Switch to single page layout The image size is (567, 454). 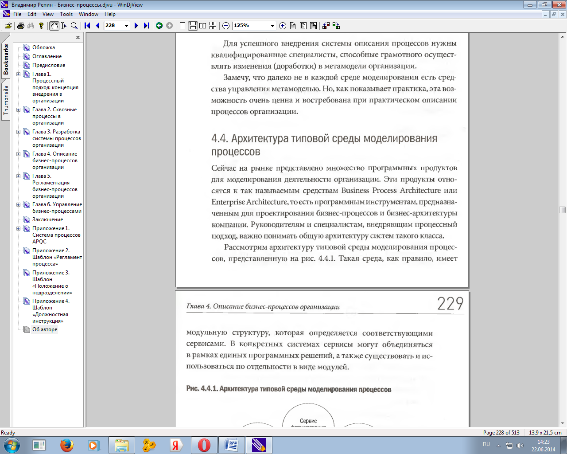point(183,26)
